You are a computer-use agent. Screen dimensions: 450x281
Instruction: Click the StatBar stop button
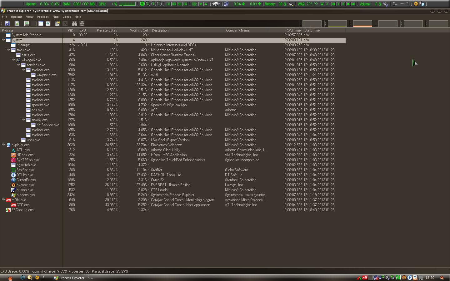pyautogui.click(x=348, y=4)
